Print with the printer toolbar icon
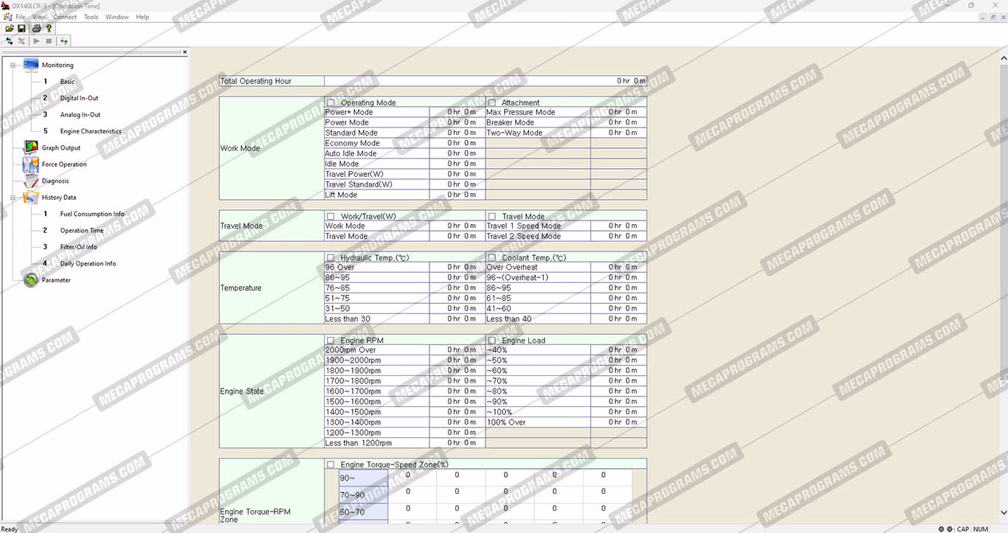The width and height of the screenshot is (1008, 533). pos(36,29)
